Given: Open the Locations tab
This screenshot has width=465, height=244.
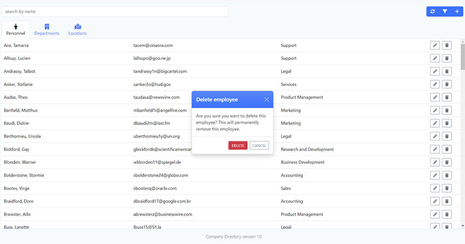Looking at the screenshot, I should point(77,30).
